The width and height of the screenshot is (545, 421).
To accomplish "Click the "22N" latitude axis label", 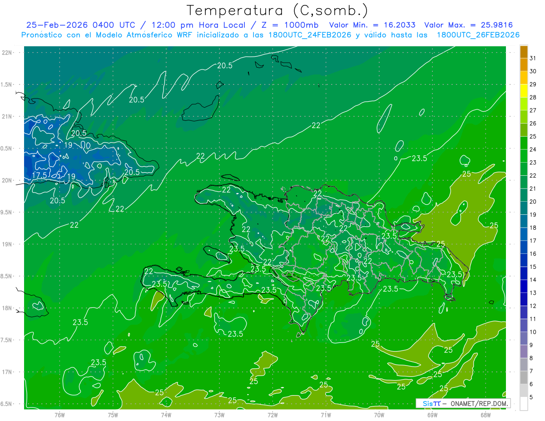I will click(6, 52).
